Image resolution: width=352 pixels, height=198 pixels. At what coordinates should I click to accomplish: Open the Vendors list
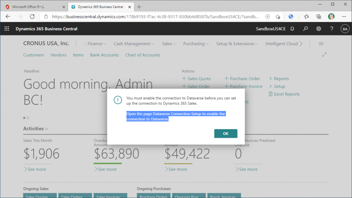[x=58, y=55]
